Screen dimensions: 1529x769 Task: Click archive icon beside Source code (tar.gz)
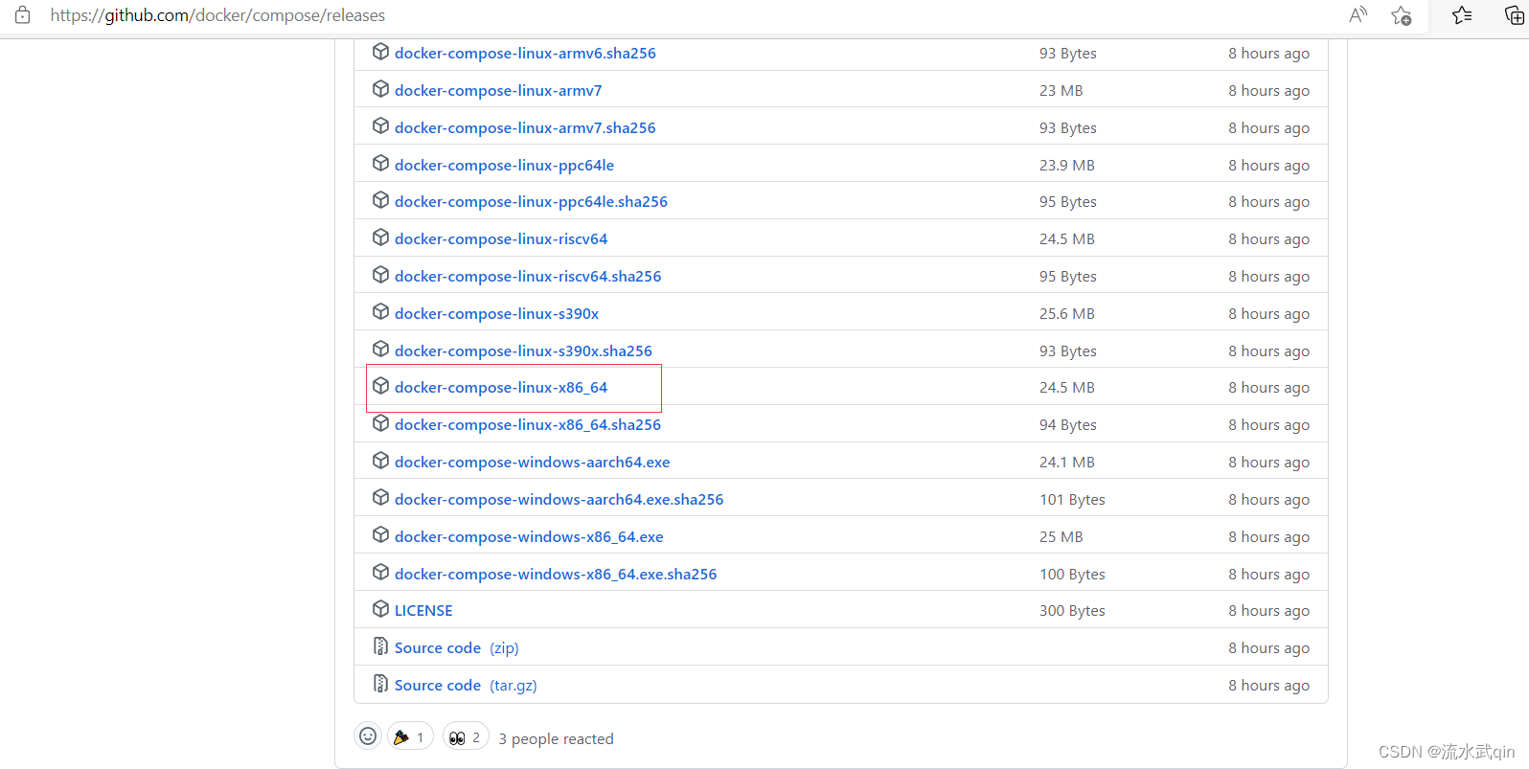[380, 684]
